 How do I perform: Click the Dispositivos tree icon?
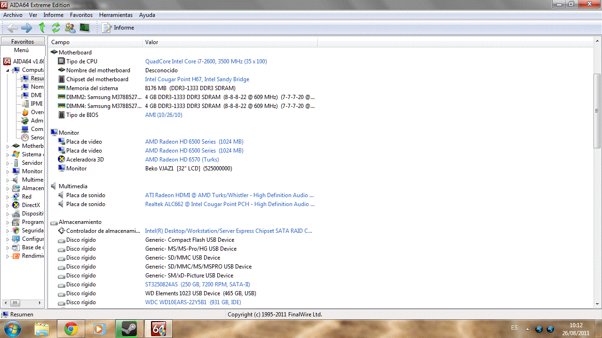coord(16,214)
